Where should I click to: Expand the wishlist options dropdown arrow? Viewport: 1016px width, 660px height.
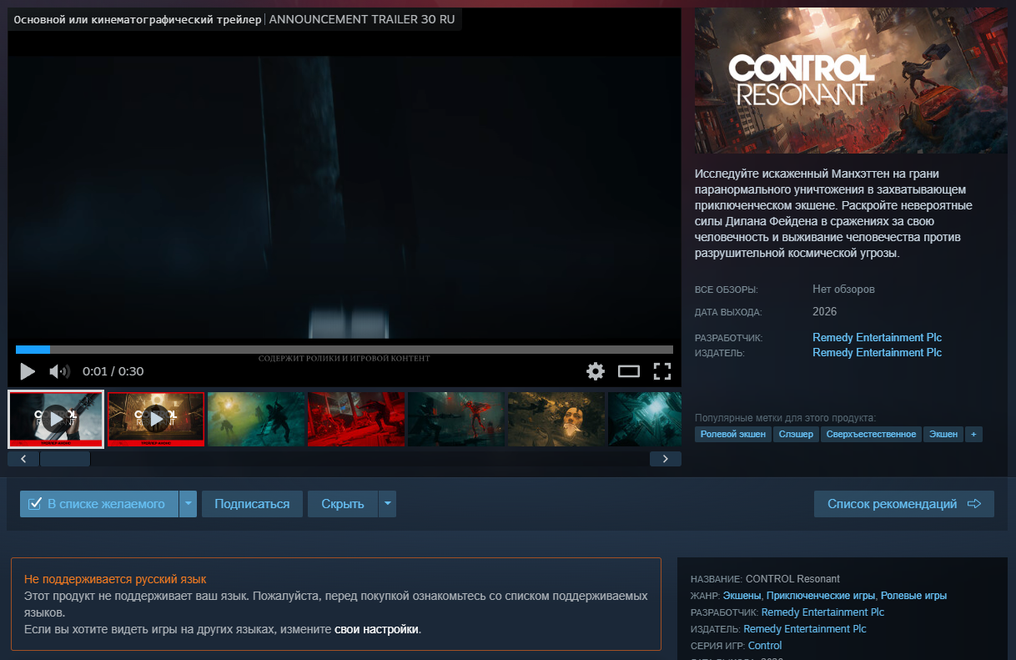189,504
